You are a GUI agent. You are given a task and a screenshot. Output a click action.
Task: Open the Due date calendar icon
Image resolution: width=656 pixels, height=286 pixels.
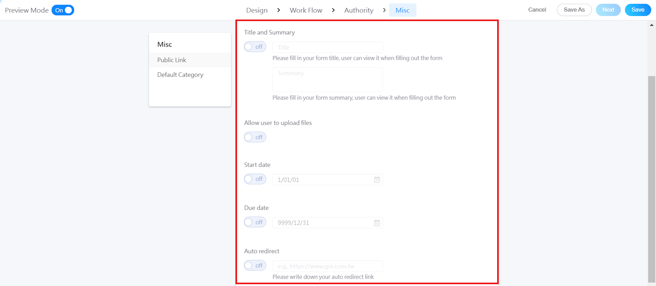[x=377, y=223]
